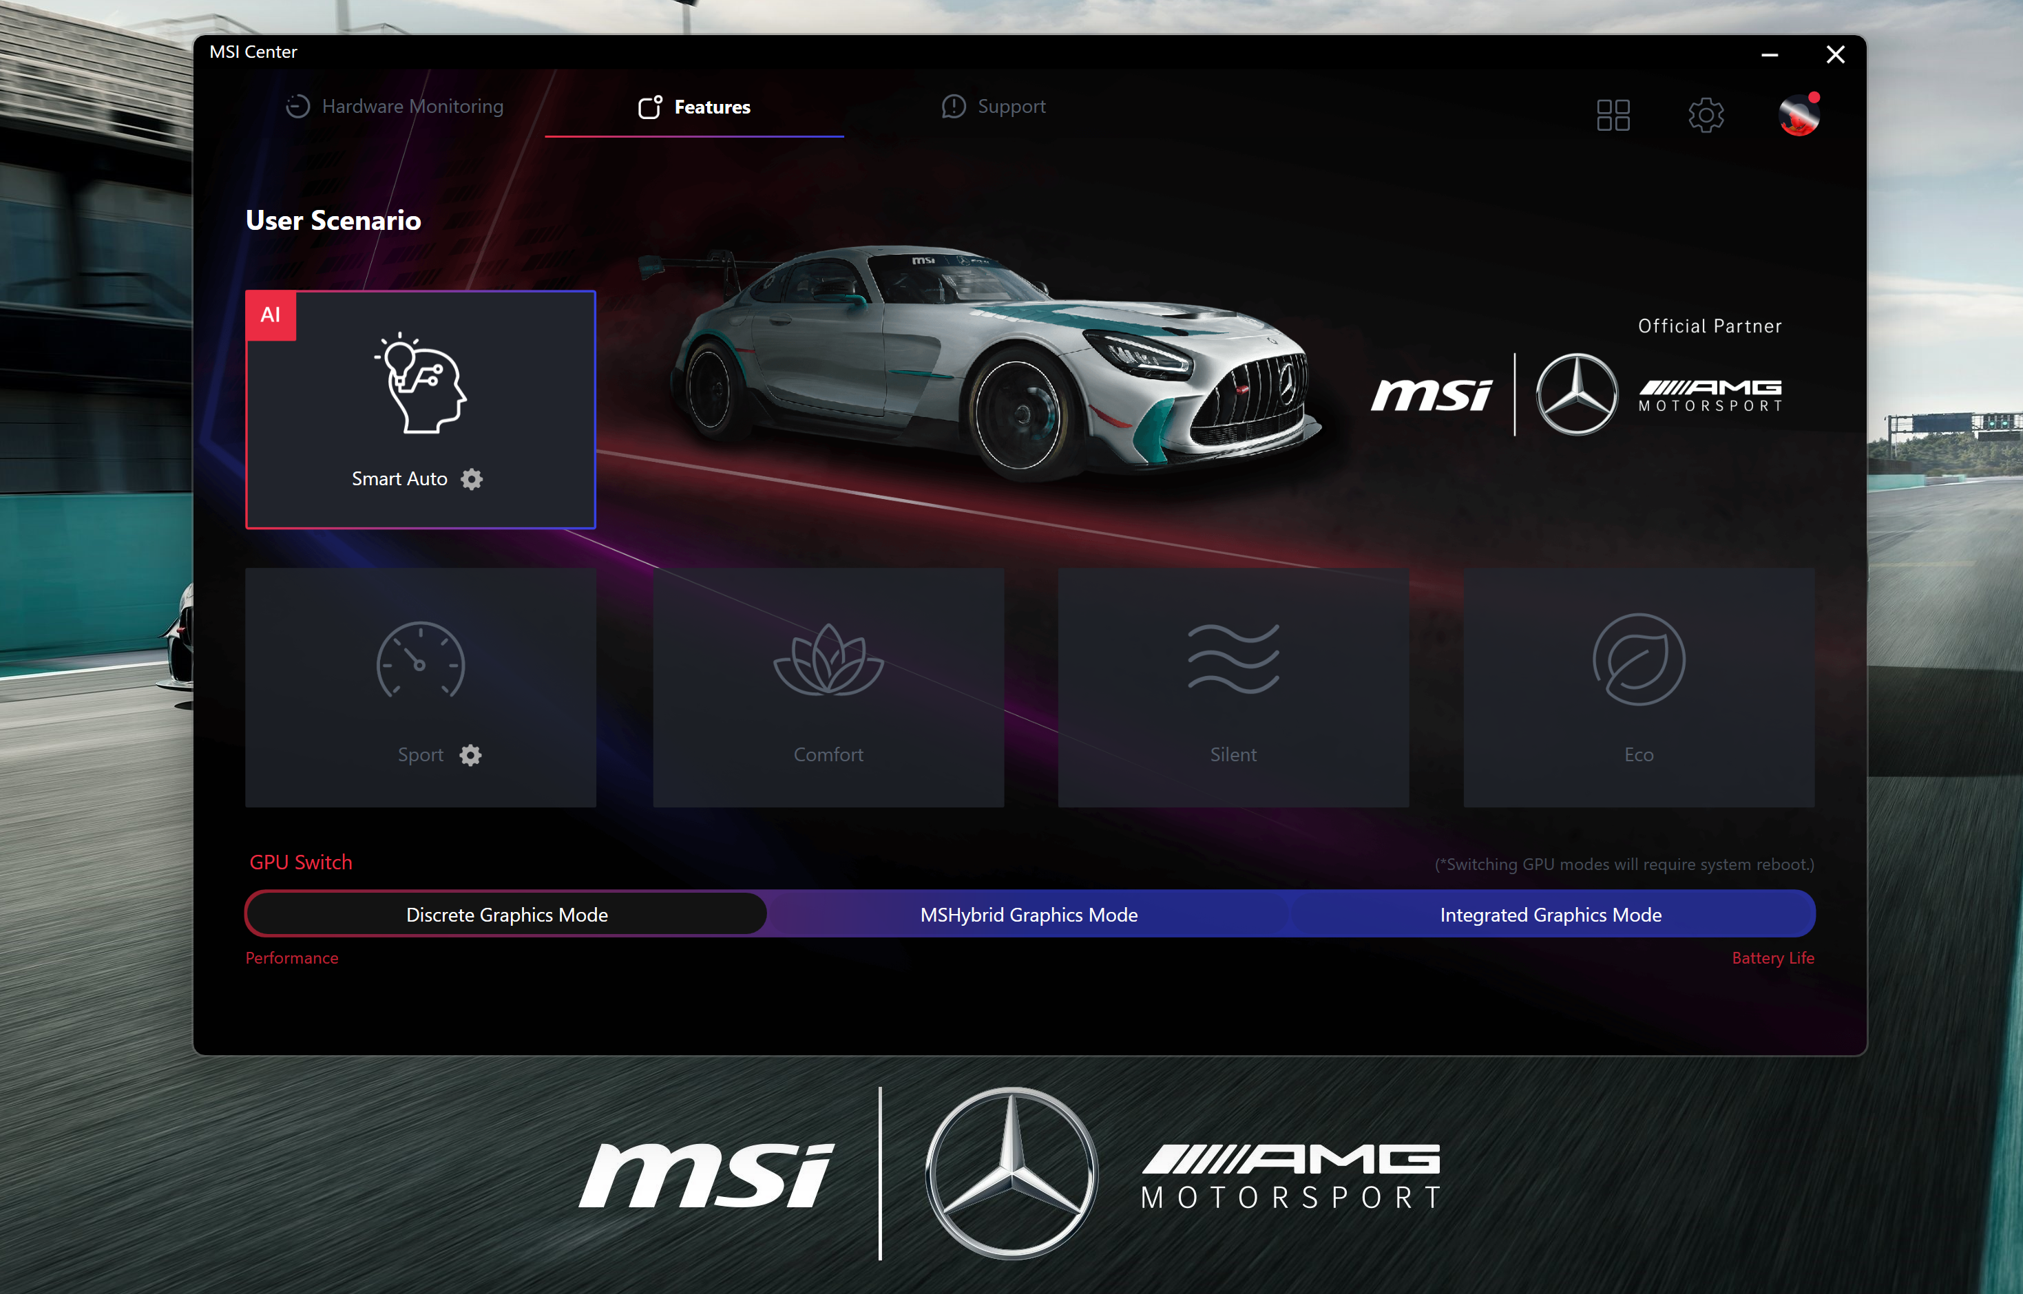Click the Eco leaf icon

pos(1639,659)
